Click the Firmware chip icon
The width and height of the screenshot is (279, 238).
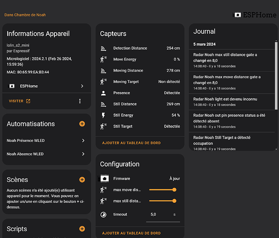click(104, 178)
